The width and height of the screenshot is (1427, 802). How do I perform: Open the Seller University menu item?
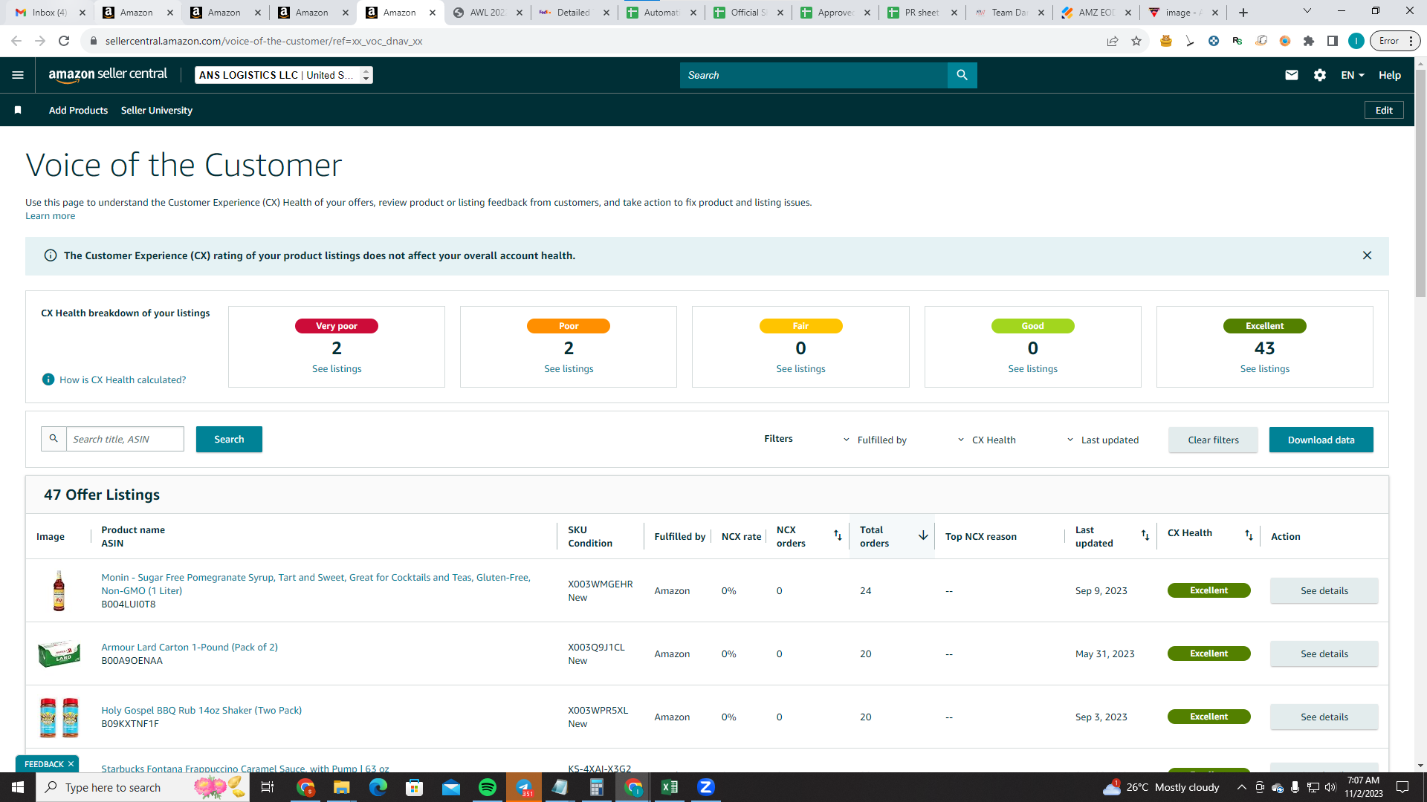[157, 110]
